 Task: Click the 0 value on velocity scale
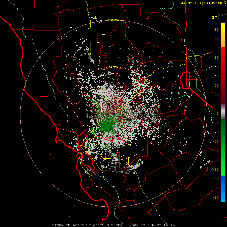[218, 113]
